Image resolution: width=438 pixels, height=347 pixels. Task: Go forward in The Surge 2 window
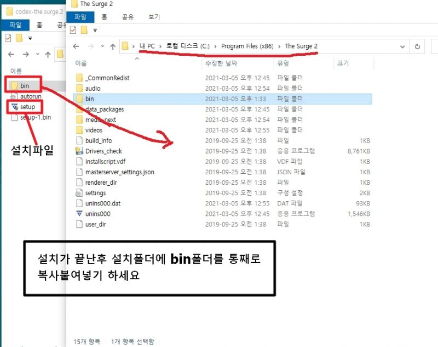[90, 46]
